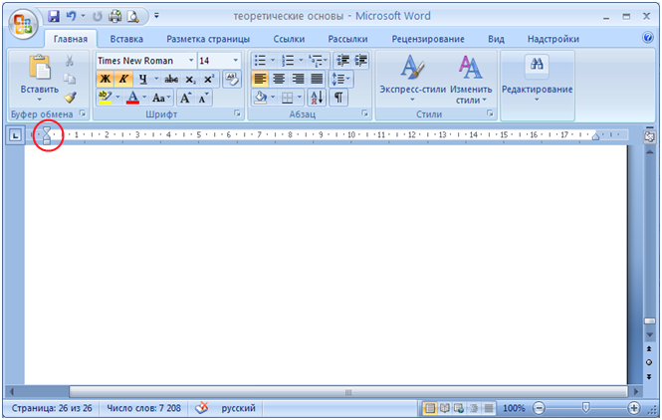Open Экспресс-стили gallery
Viewport: 662px width, 420px height.
pos(412,79)
